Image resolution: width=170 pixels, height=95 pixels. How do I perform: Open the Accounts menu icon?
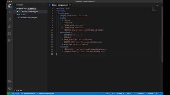pyautogui.click(x=10, y=81)
